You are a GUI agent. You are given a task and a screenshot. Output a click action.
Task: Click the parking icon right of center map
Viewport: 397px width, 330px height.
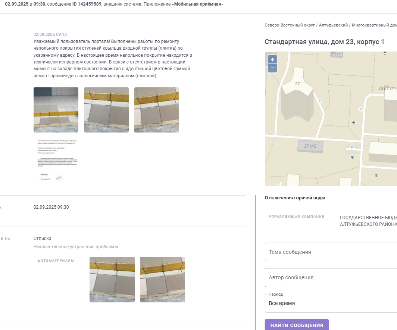coord(360,109)
